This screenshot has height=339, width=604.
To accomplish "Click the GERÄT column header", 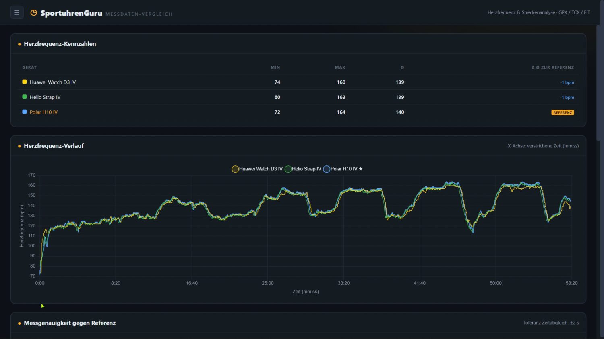I will click(x=29, y=67).
